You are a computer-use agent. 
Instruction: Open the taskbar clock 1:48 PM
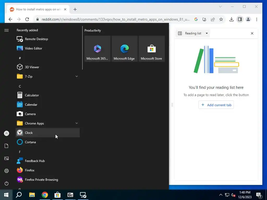tap(245, 195)
